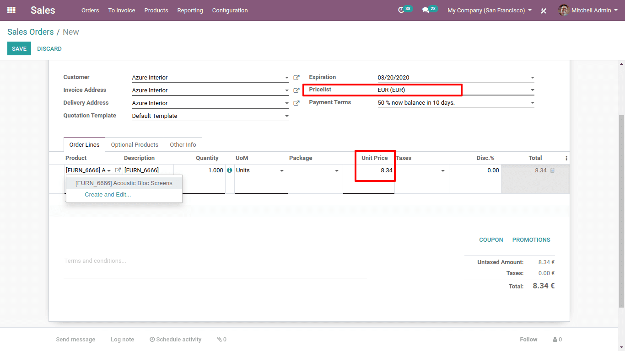Click Send message in chatter
This screenshot has width=625, height=351.
pos(75,340)
